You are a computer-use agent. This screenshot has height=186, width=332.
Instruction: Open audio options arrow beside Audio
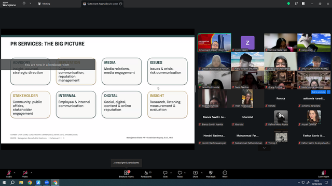[15, 173]
